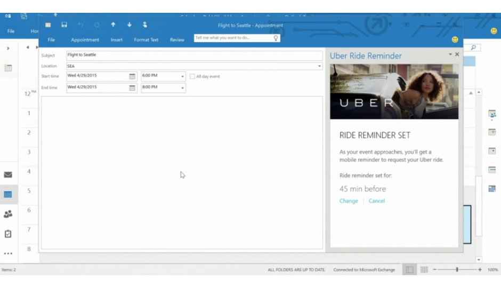
Task: Click the scroll up arrow in calendar scrollbar
Action: click(479, 92)
